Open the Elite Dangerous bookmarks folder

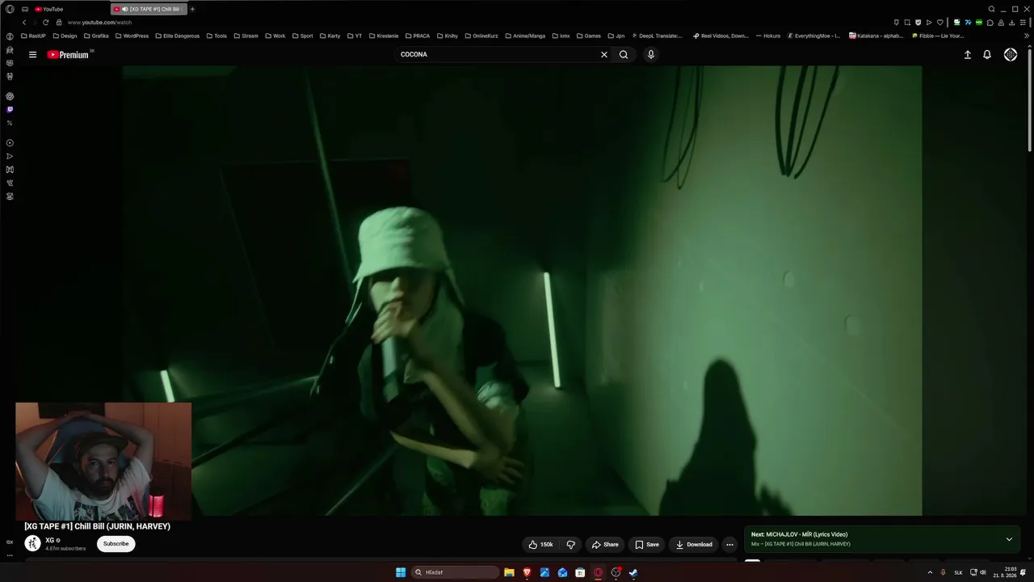point(178,36)
